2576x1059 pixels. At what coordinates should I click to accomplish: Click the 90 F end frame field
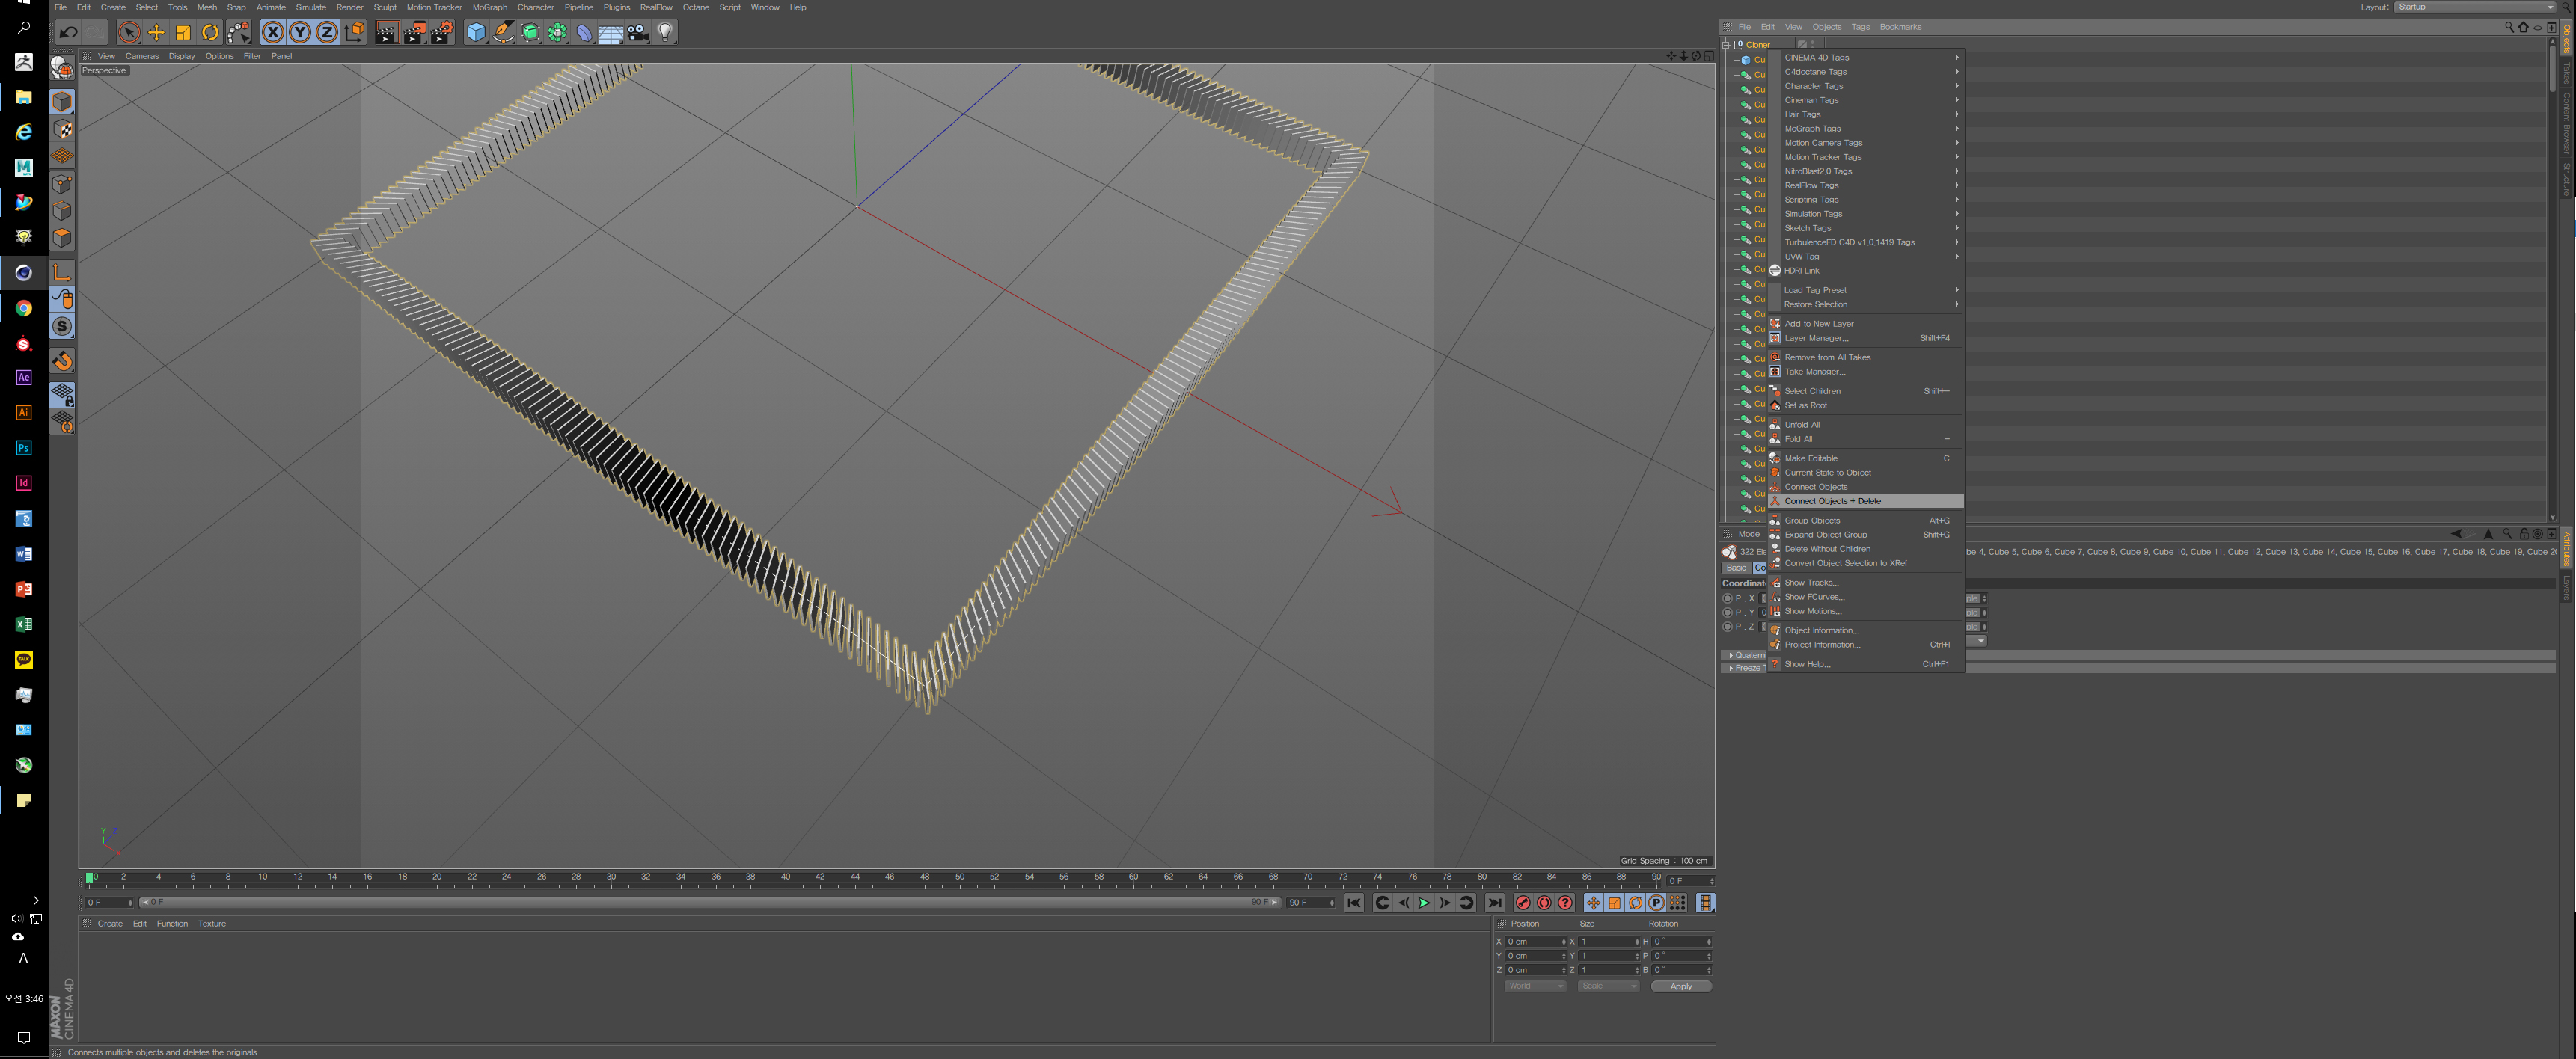pos(1311,903)
